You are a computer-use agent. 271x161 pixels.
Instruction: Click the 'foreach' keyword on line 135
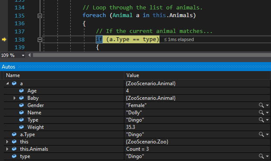(x=94, y=15)
